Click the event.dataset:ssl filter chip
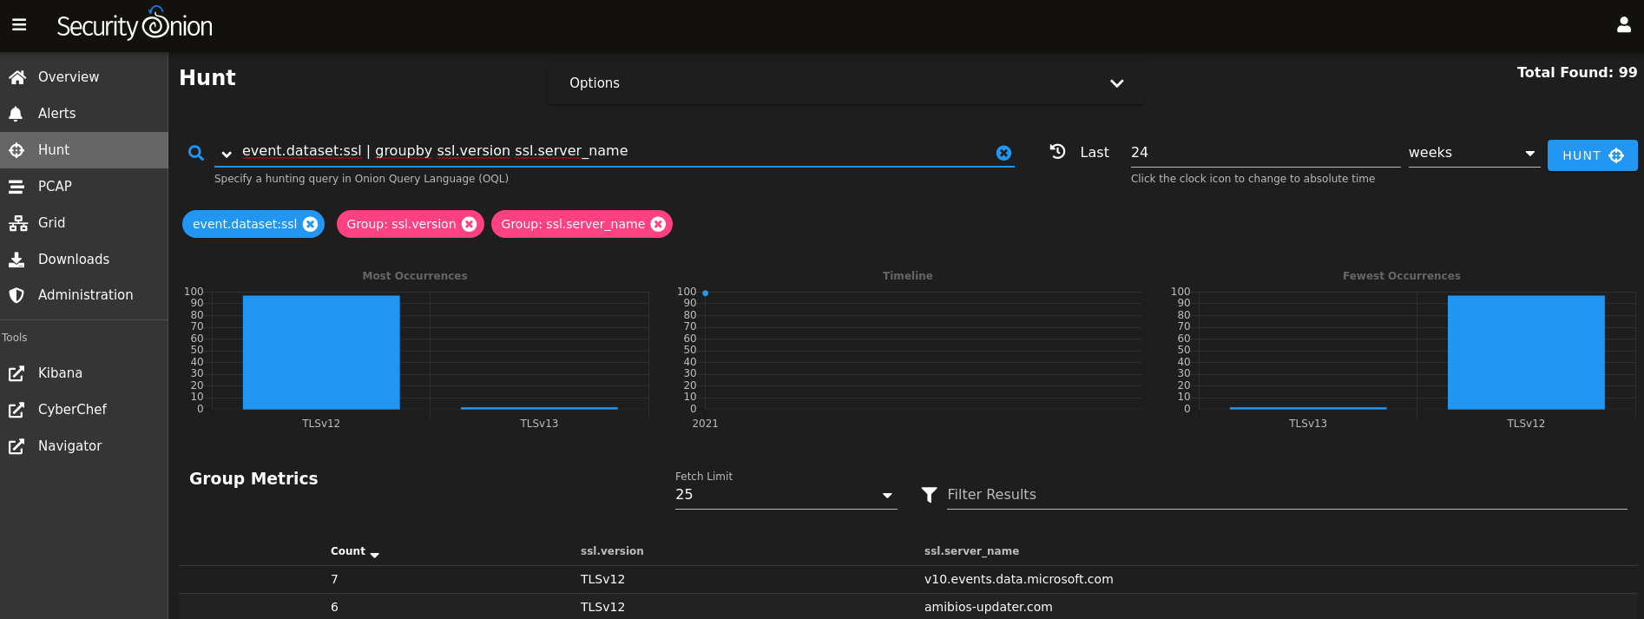1644x619 pixels. [x=245, y=224]
